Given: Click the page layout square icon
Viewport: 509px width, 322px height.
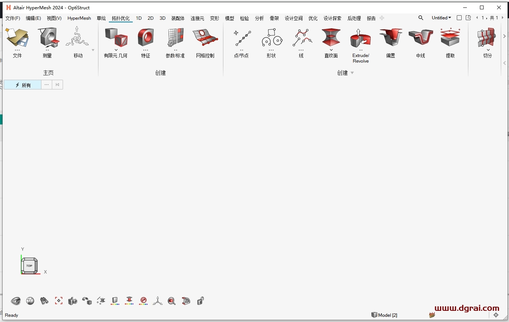Looking at the screenshot, I should click(459, 18).
